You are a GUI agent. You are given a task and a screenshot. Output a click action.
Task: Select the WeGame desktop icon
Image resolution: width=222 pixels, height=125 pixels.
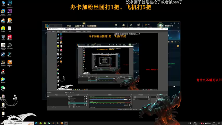pos(3,63)
